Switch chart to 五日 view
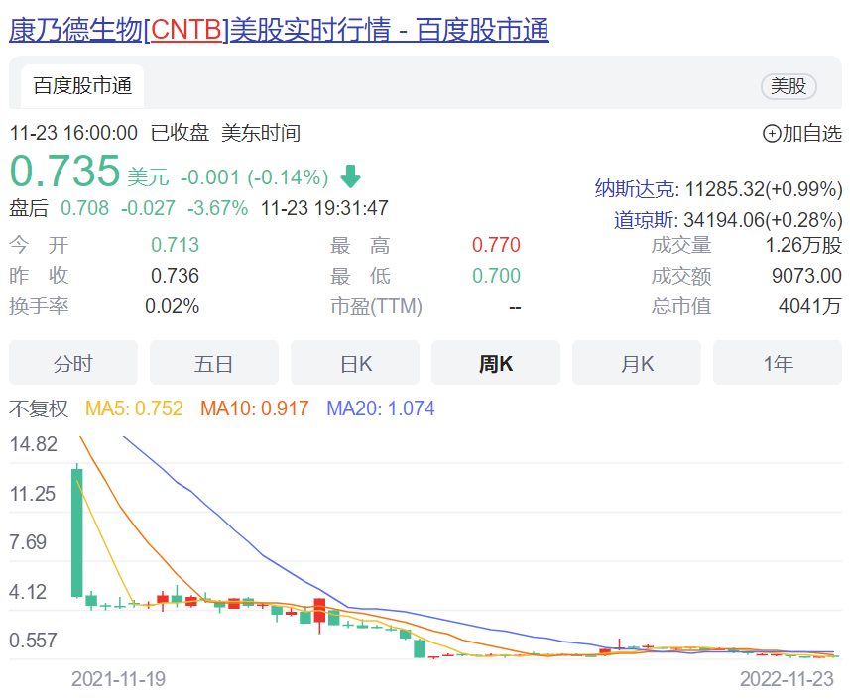 tap(214, 363)
